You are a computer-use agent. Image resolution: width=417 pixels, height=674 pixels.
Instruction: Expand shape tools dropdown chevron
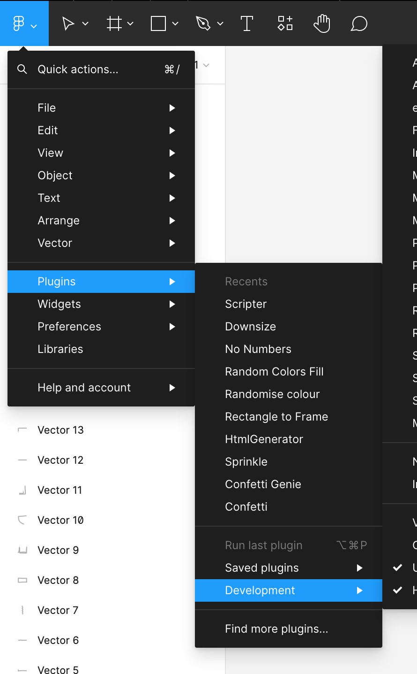175,23
